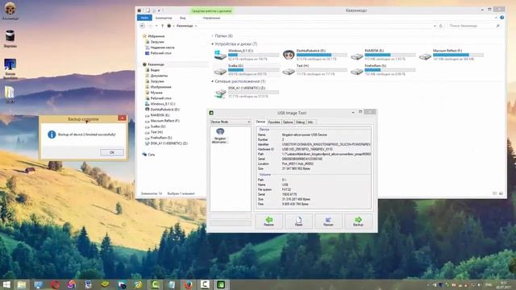Open the green Camtasia C icon on taskbar
Image resolution: width=516 pixels, height=290 pixels.
point(155,284)
